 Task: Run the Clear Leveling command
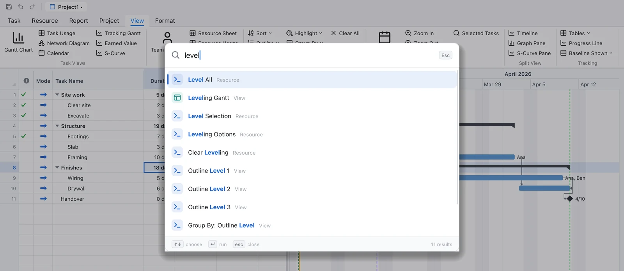(x=312, y=153)
